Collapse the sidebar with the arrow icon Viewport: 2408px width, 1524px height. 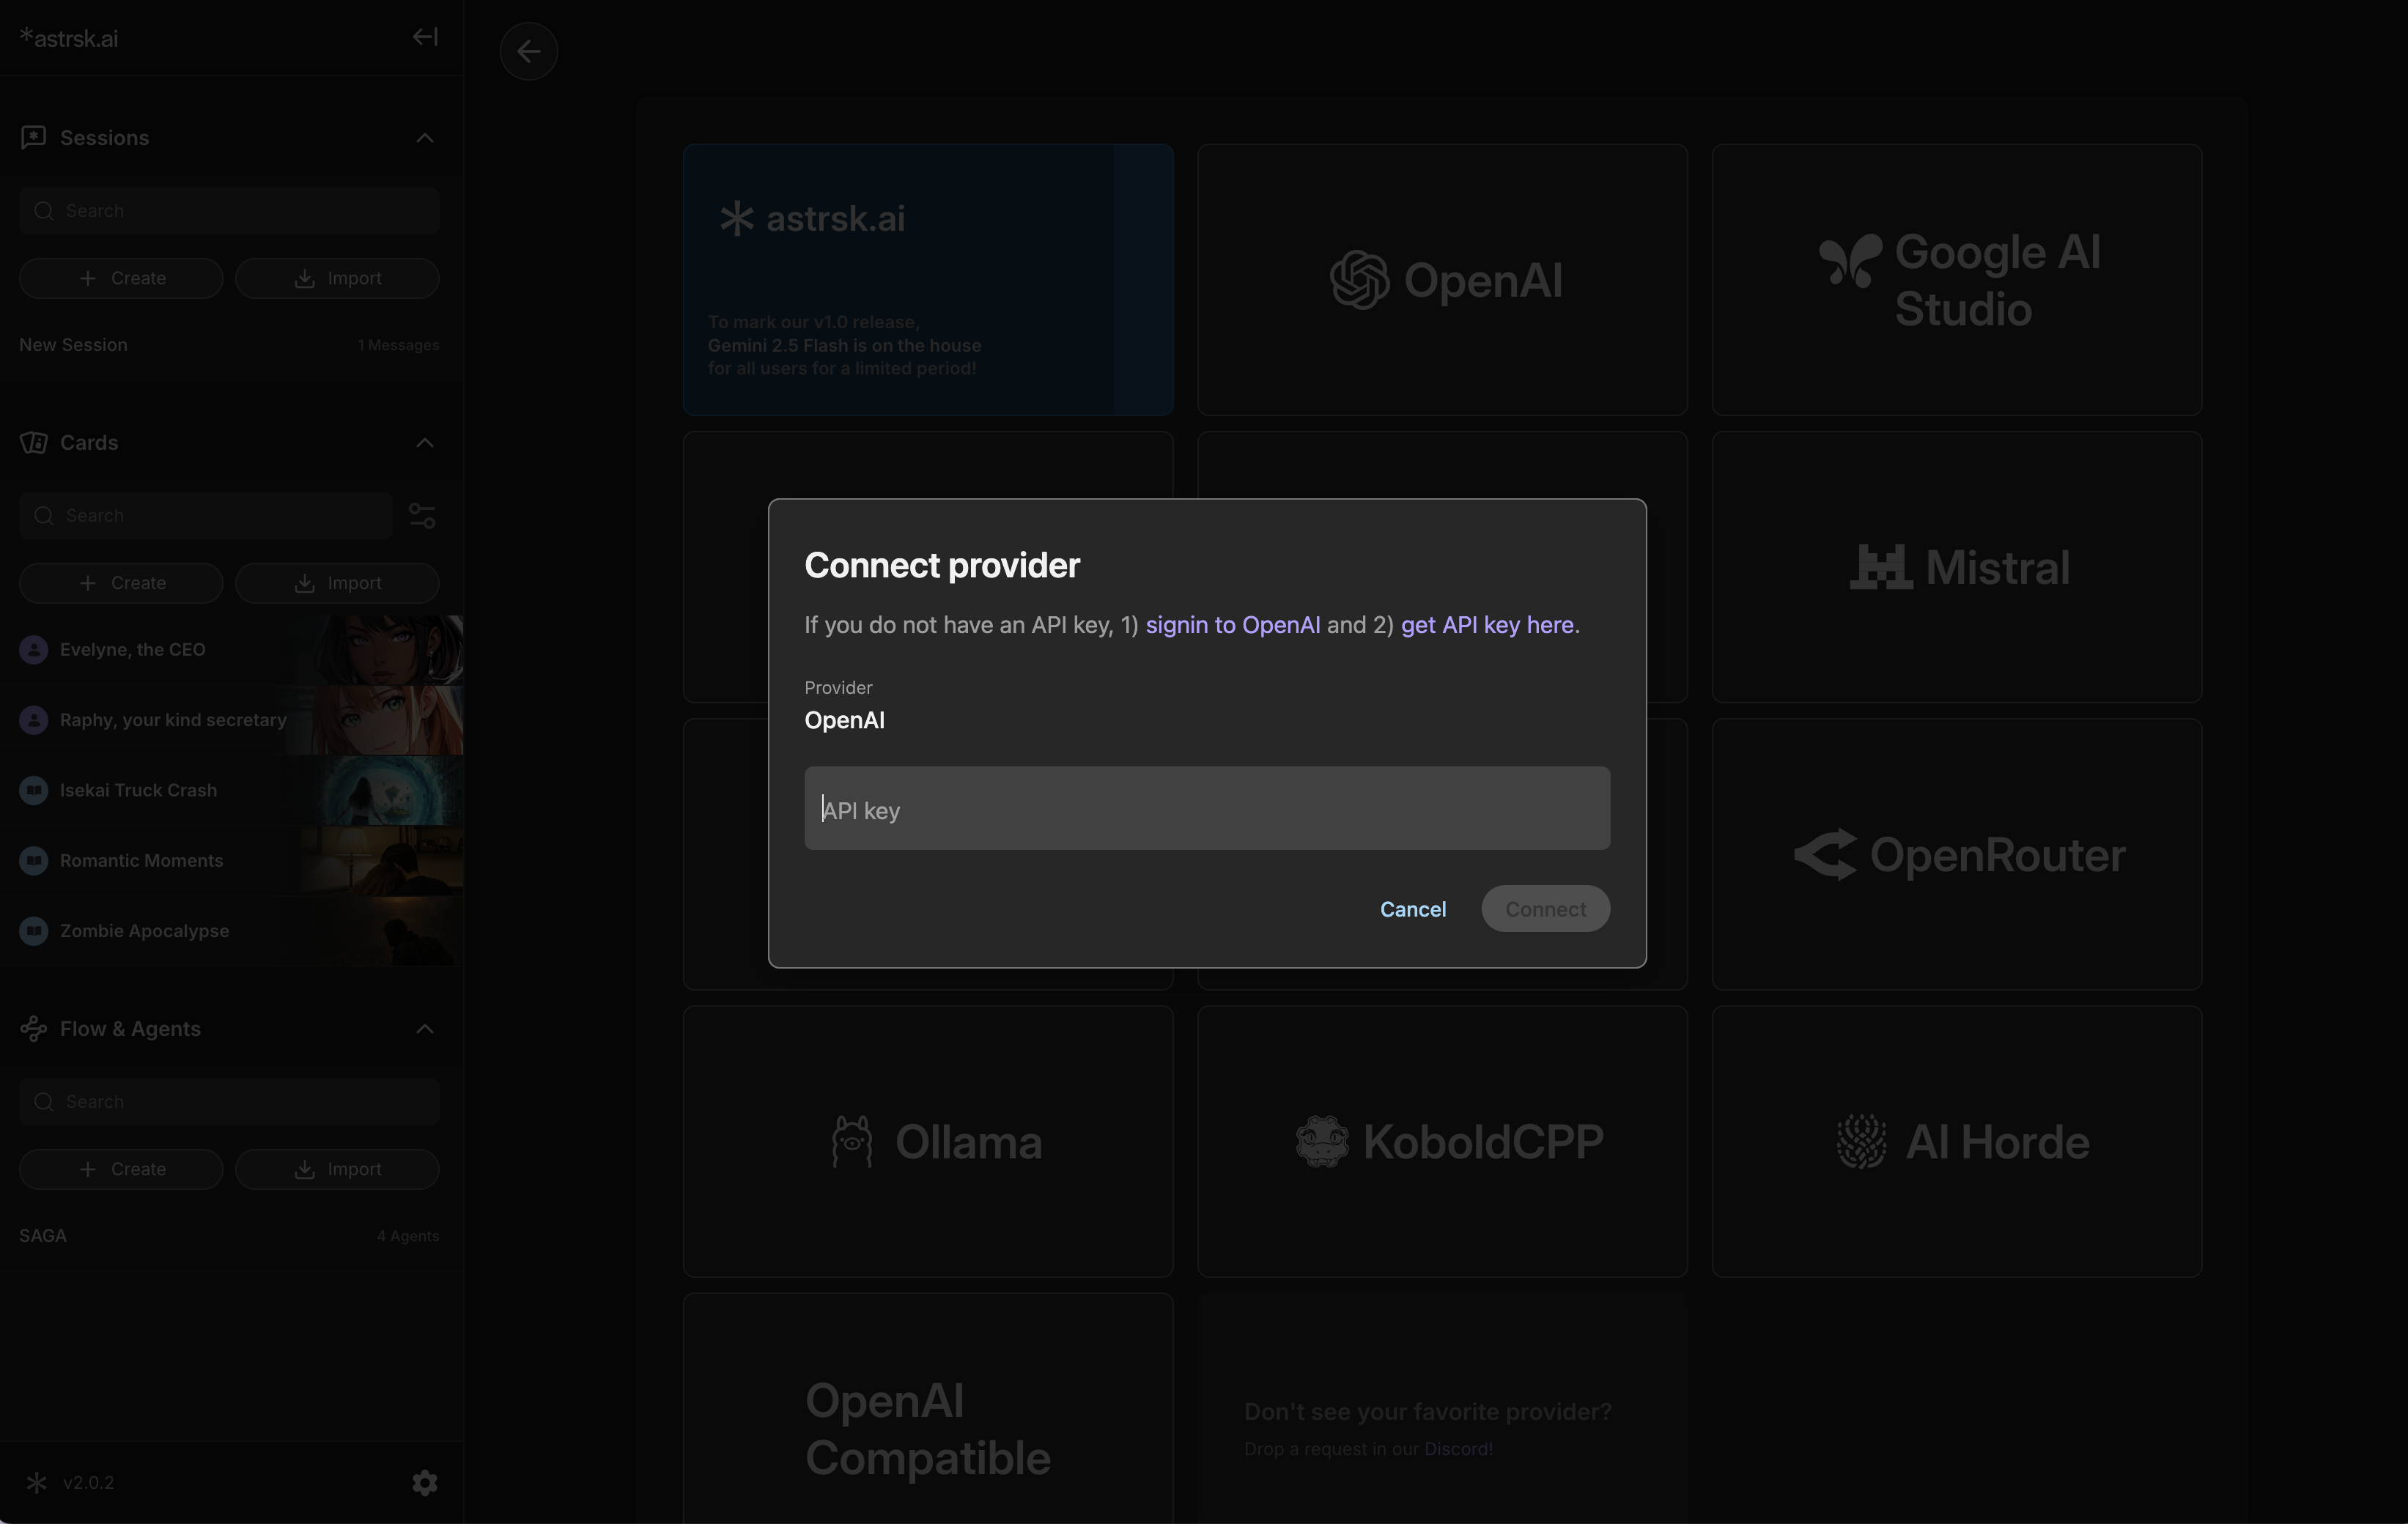point(425,37)
